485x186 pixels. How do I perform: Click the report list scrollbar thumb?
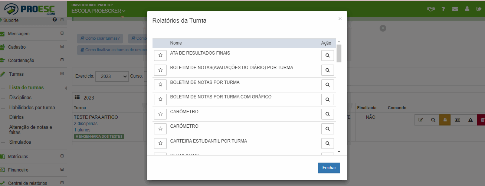[x=339, y=53]
